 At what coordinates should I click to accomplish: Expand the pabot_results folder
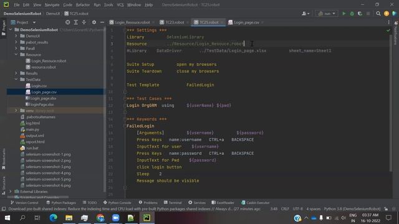(x=16, y=42)
